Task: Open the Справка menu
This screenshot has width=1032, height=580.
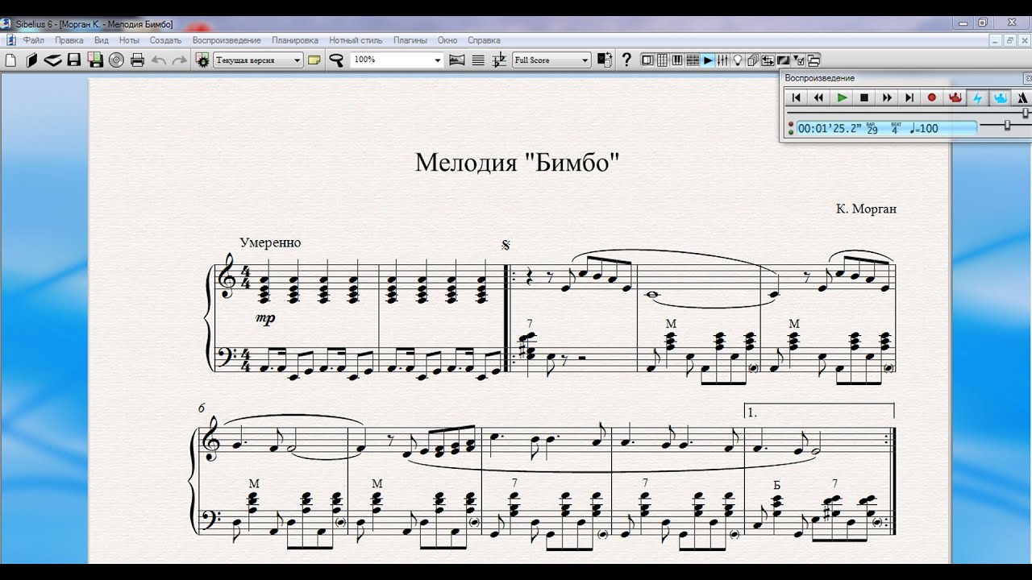Action: click(x=484, y=39)
